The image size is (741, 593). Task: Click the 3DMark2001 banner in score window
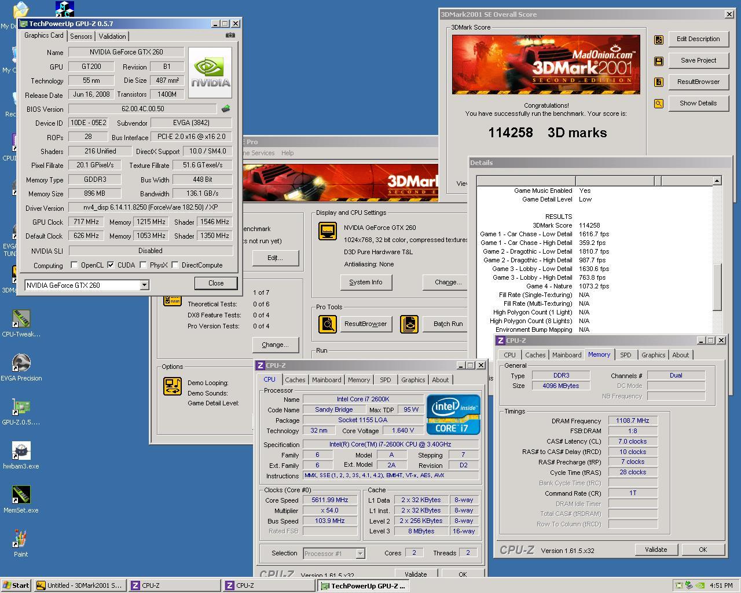point(546,64)
